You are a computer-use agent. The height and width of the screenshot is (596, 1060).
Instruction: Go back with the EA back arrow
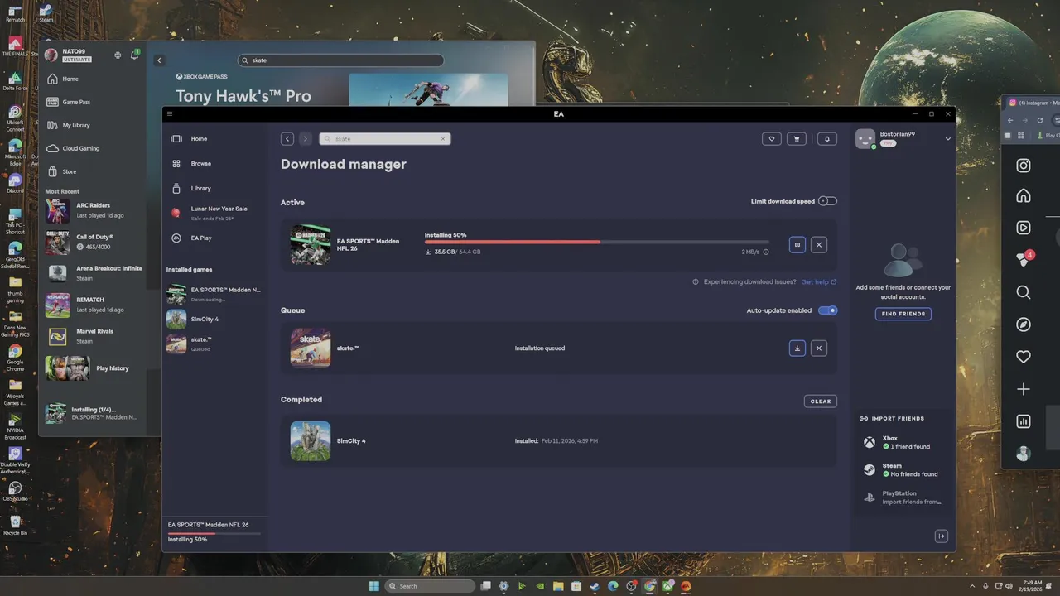(x=287, y=139)
